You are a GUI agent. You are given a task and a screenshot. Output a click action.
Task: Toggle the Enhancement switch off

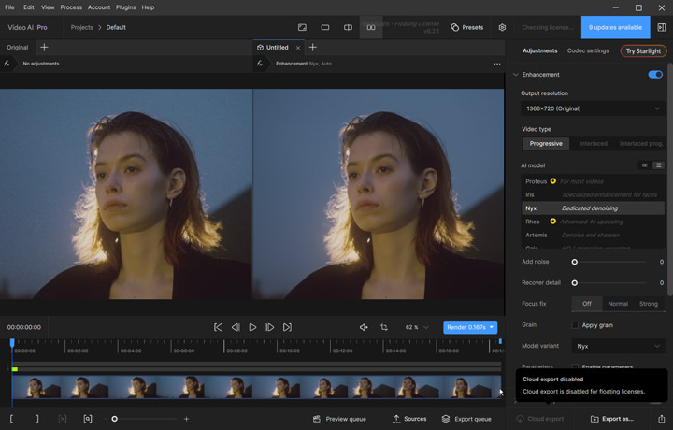point(655,75)
